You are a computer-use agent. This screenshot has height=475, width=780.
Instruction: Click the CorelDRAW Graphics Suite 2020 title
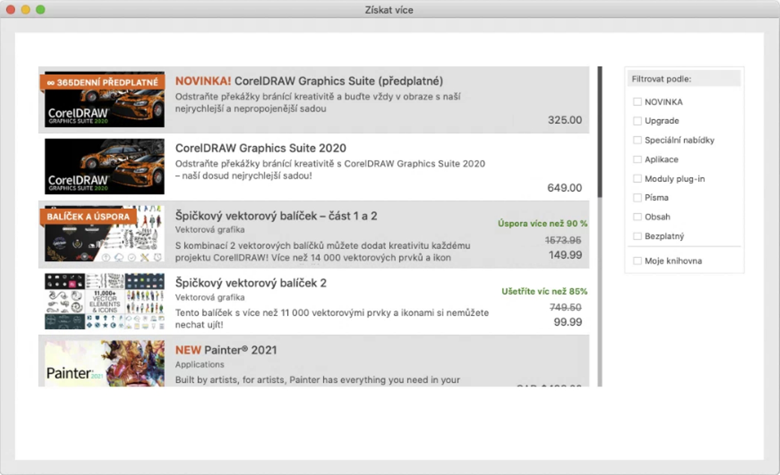pyautogui.click(x=260, y=148)
